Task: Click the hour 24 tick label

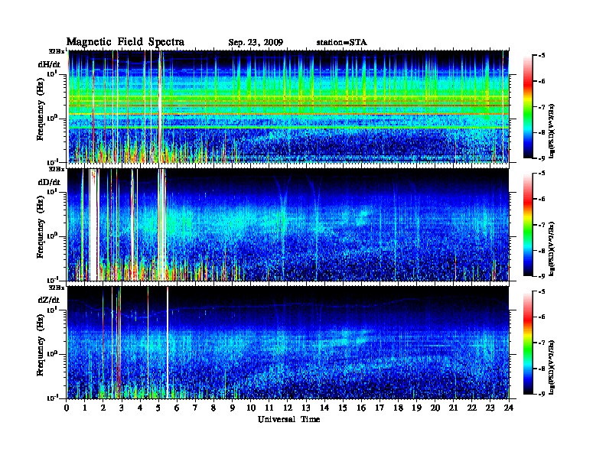Action: pos(509,408)
